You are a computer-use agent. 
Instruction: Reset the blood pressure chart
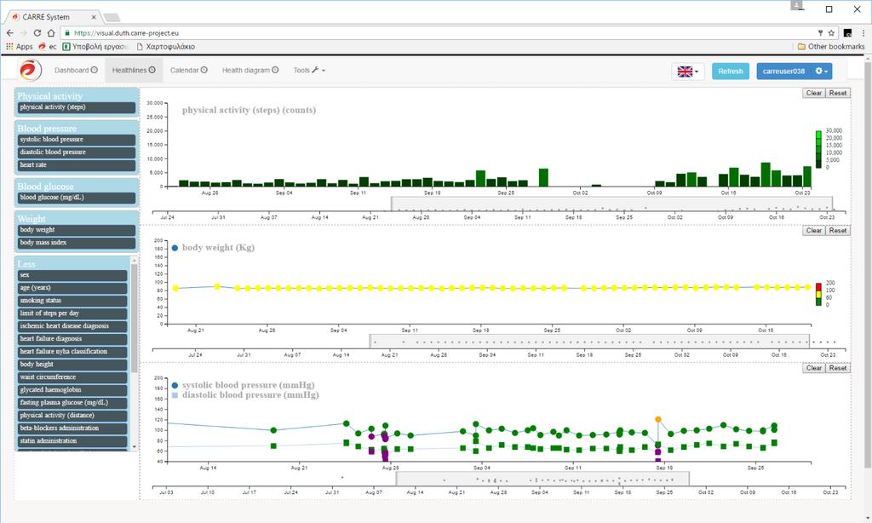point(838,368)
